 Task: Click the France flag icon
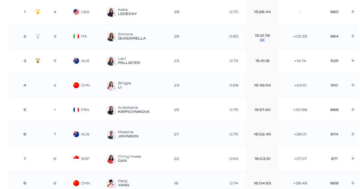pos(76,110)
